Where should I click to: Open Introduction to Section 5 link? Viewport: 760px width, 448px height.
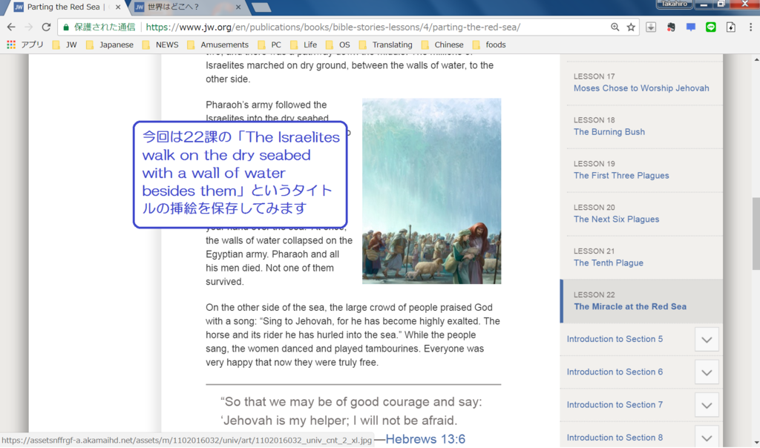(615, 339)
